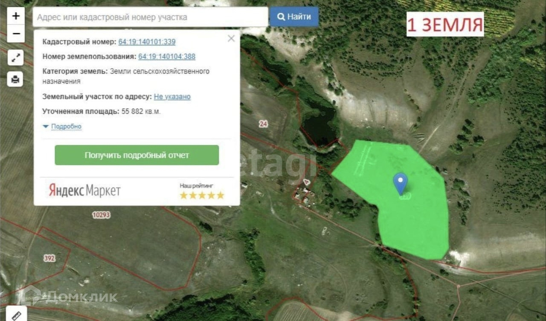Open the ruler measure tool
Screen dimensions: 546x321
tap(17, 315)
